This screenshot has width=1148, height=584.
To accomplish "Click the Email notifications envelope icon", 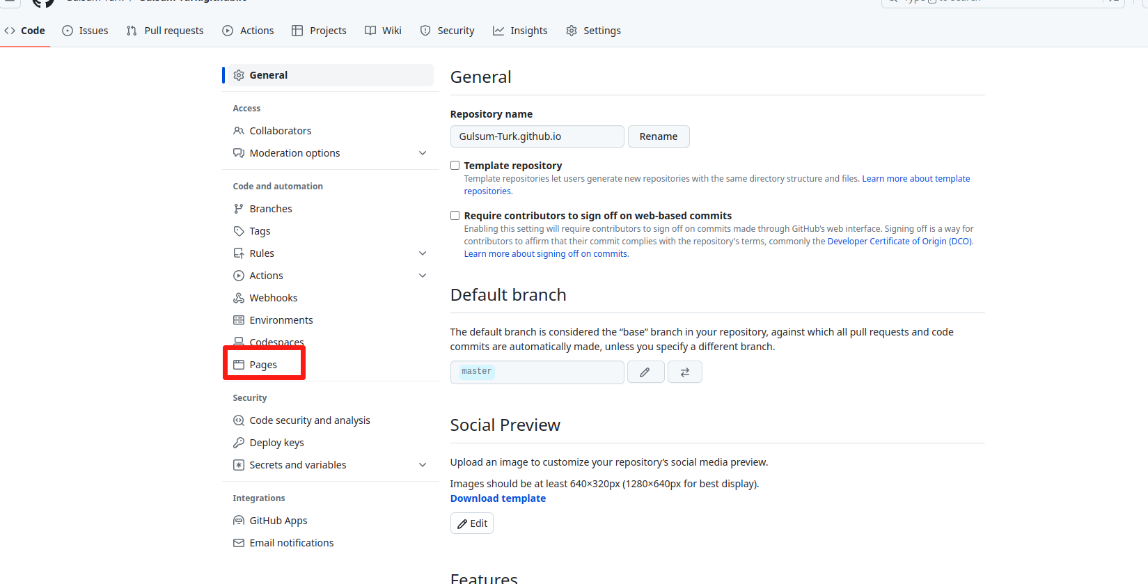I will (x=239, y=543).
